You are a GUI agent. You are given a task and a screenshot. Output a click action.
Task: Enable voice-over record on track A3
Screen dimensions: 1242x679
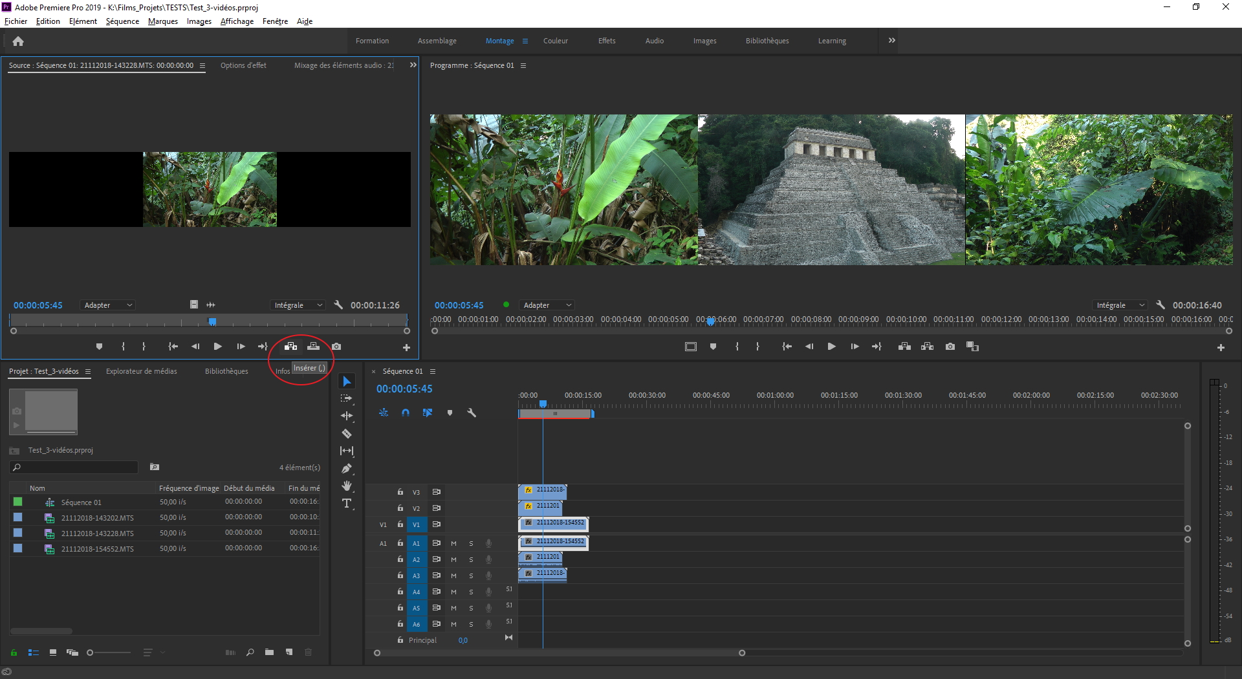click(x=488, y=576)
